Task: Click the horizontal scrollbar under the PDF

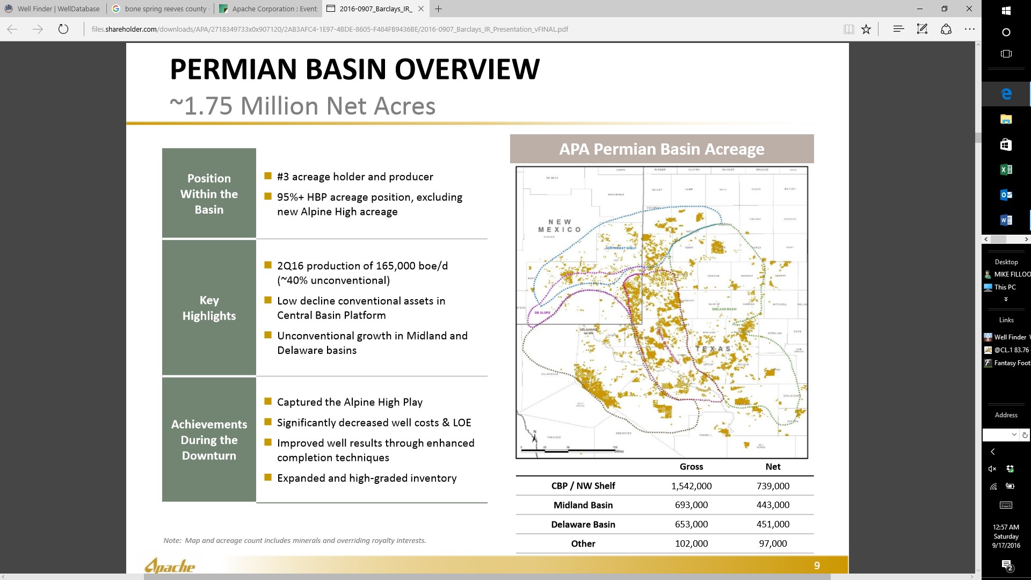Action: [x=487, y=577]
